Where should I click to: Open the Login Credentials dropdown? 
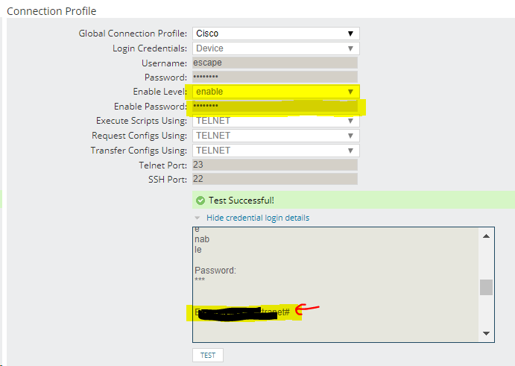click(276, 48)
